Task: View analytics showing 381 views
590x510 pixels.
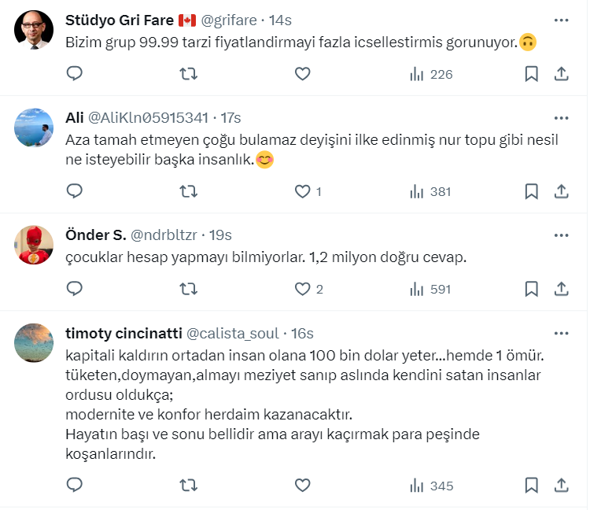Action: click(x=430, y=191)
